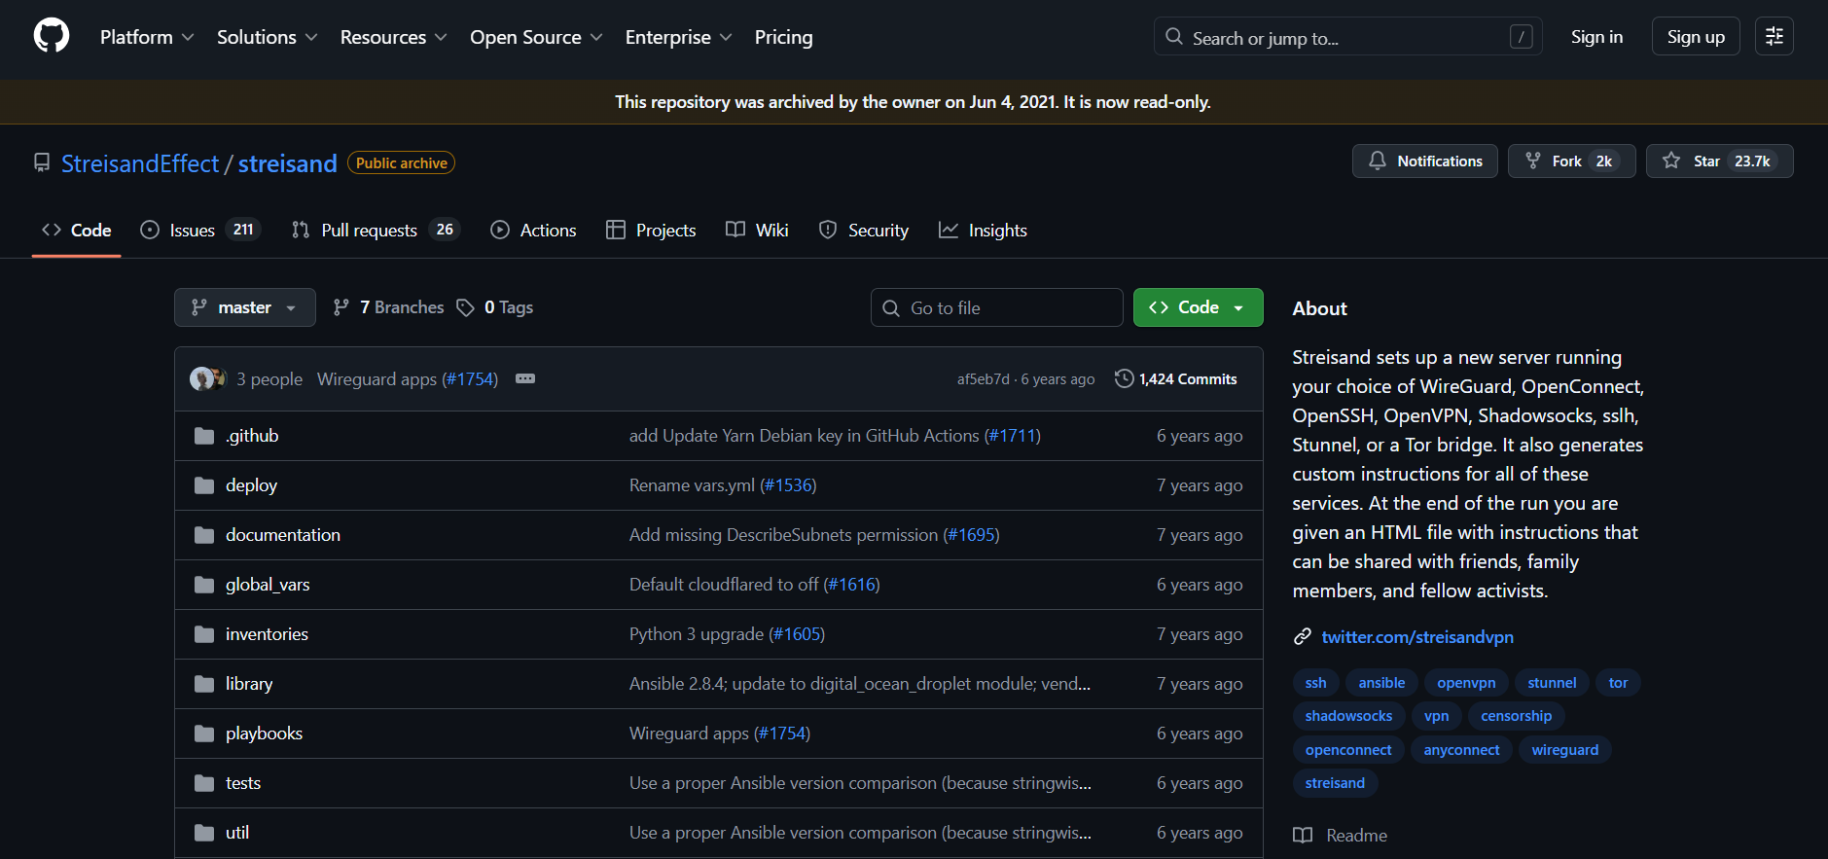Image resolution: width=1828 pixels, height=859 pixels.
Task: Click the link icon beside twitter.com/streisandvpn
Action: pos(1303,637)
